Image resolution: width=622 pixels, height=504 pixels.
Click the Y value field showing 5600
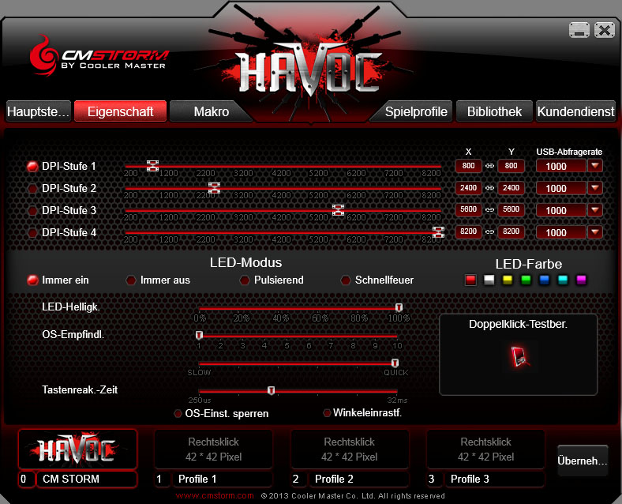[511, 209]
